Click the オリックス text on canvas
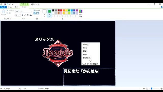 (44, 39)
